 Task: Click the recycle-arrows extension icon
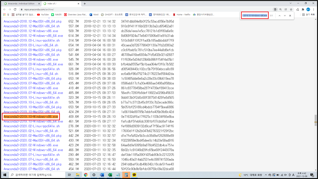point(297,9)
